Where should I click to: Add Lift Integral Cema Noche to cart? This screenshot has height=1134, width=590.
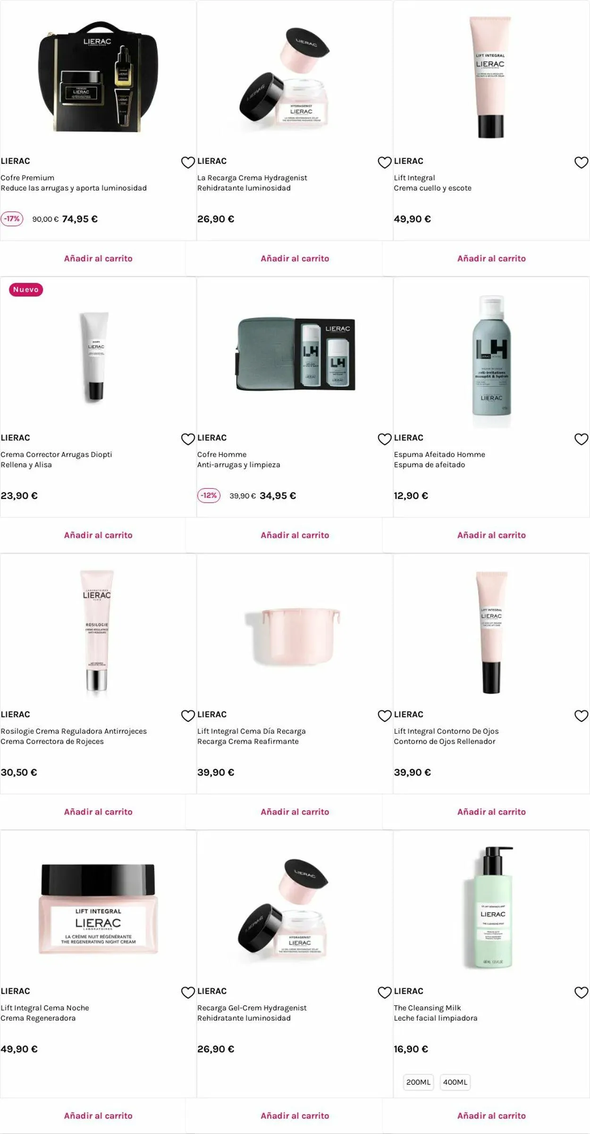coord(98,1116)
